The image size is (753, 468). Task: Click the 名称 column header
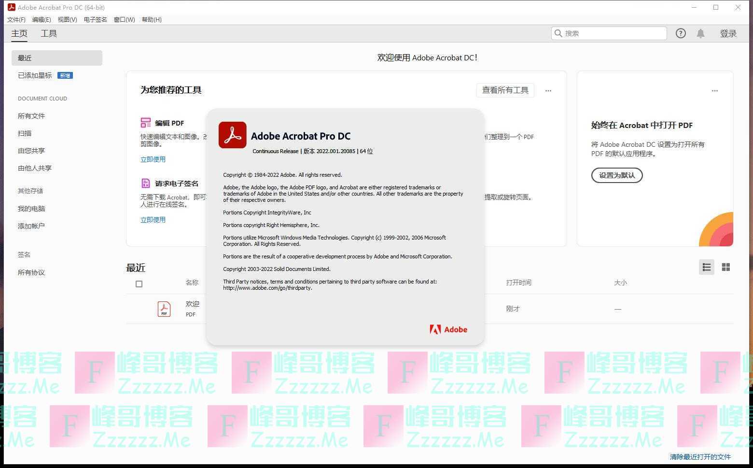pos(192,283)
